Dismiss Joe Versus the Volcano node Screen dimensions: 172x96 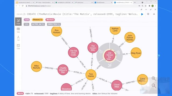tap(118, 53)
